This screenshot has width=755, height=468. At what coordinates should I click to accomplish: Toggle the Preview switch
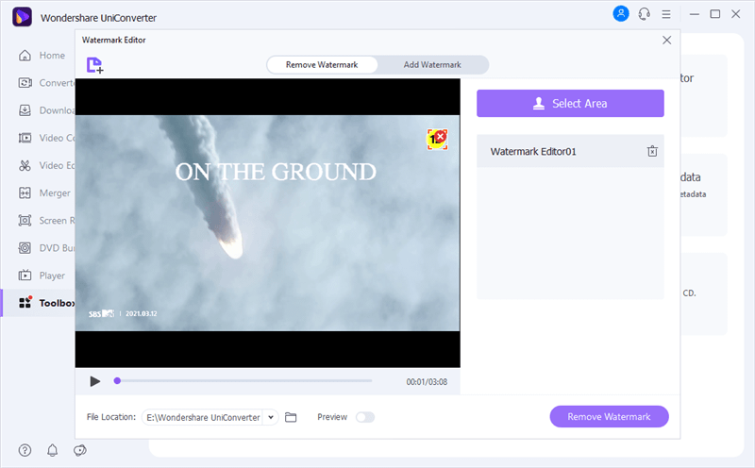365,417
